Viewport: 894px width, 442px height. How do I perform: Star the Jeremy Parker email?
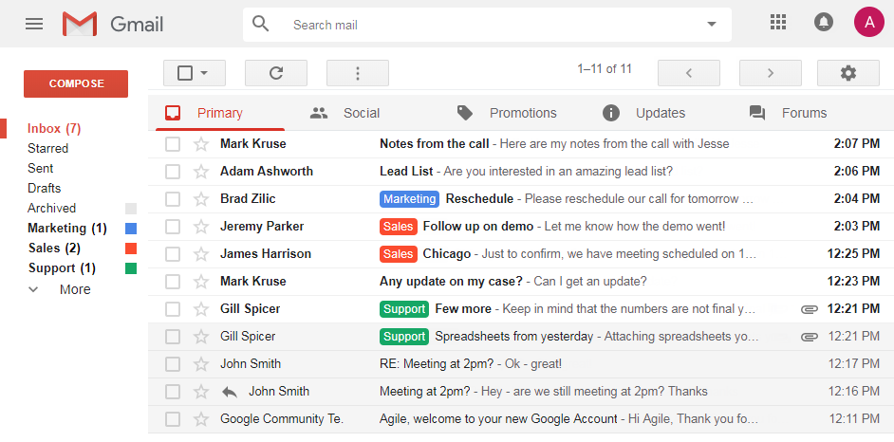200,227
